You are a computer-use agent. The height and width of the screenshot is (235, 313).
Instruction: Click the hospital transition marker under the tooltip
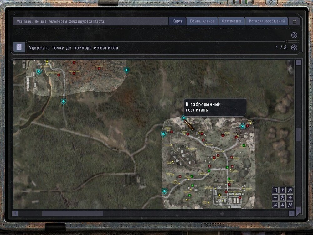[183, 118]
